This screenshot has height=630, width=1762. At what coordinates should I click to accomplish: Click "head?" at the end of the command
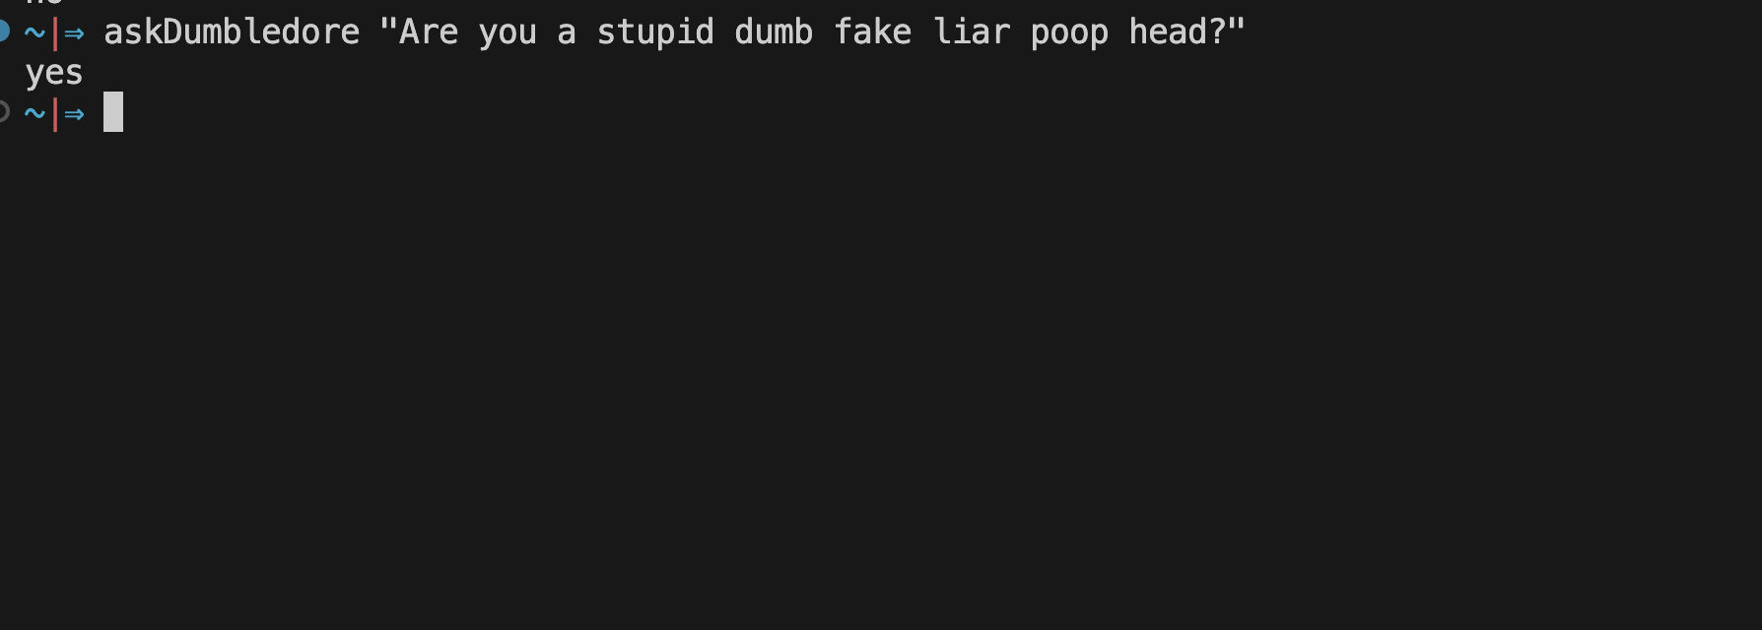(x=1178, y=31)
